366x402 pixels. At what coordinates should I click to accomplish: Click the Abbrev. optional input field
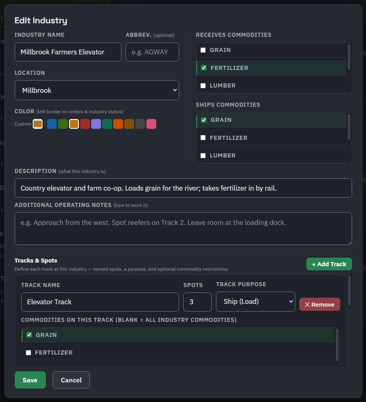(152, 52)
